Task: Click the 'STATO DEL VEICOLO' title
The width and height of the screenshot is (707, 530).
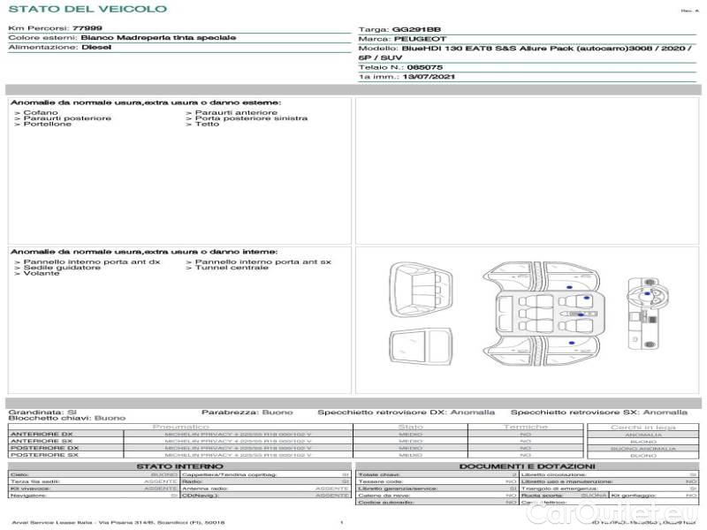Action: (87, 9)
